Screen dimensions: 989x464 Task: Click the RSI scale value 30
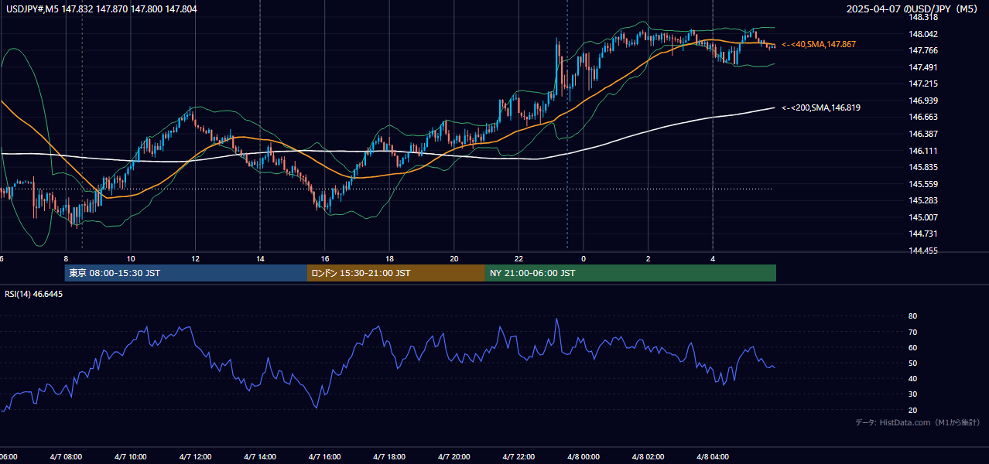912,394
